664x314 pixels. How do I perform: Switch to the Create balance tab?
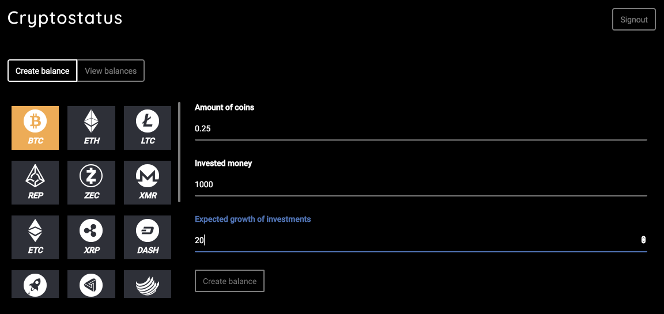tap(43, 71)
